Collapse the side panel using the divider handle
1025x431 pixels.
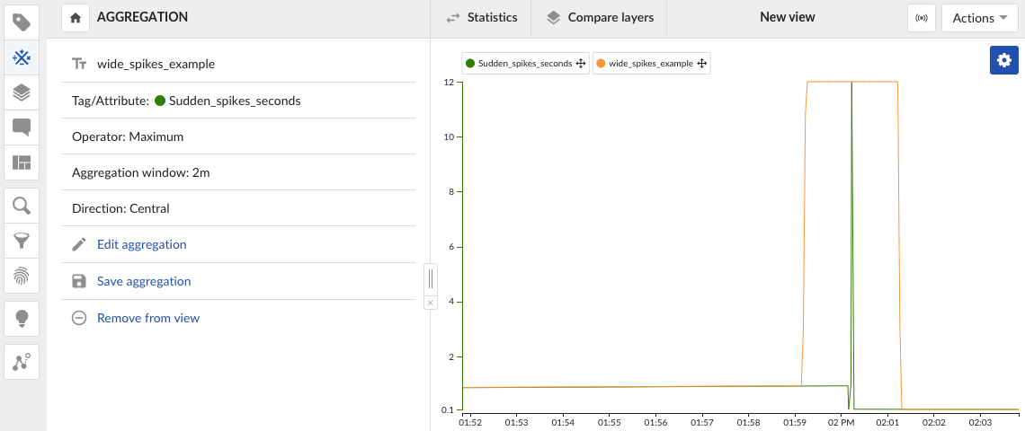[431, 278]
